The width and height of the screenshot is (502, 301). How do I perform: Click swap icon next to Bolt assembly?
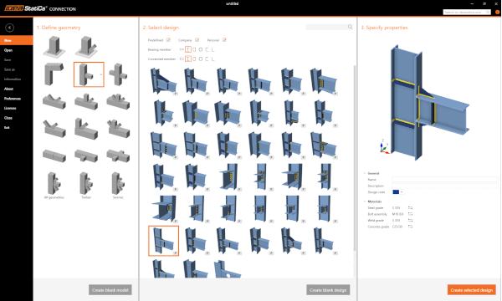pyautogui.click(x=410, y=214)
